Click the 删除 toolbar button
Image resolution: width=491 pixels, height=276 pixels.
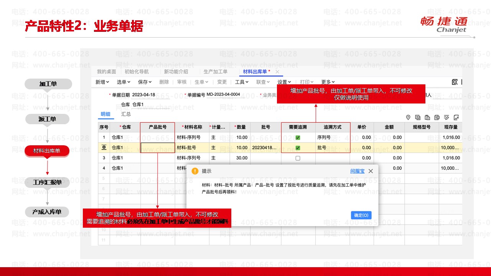coord(164,82)
